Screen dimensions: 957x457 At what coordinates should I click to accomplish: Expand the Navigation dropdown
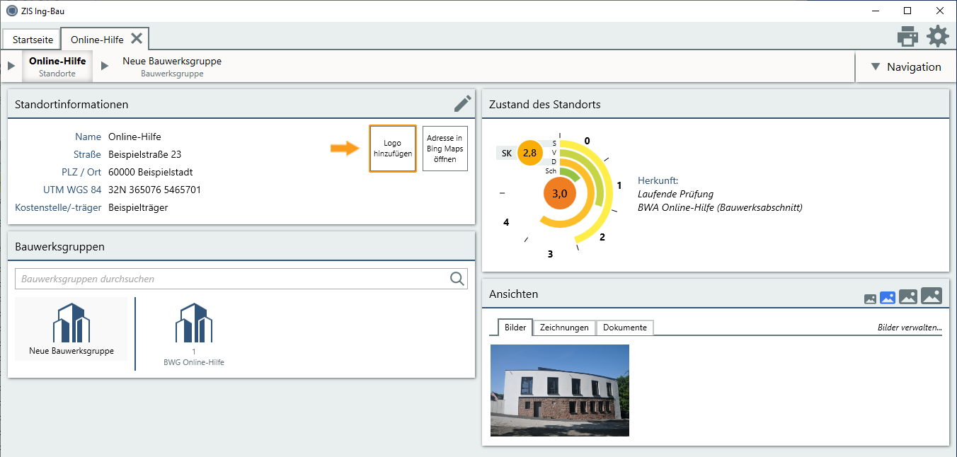pos(905,66)
